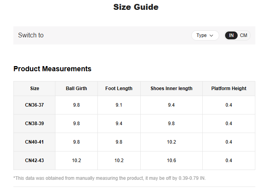This screenshot has width=273, height=192.
Task: Select the CN38-39 size row
Action: (x=35, y=124)
